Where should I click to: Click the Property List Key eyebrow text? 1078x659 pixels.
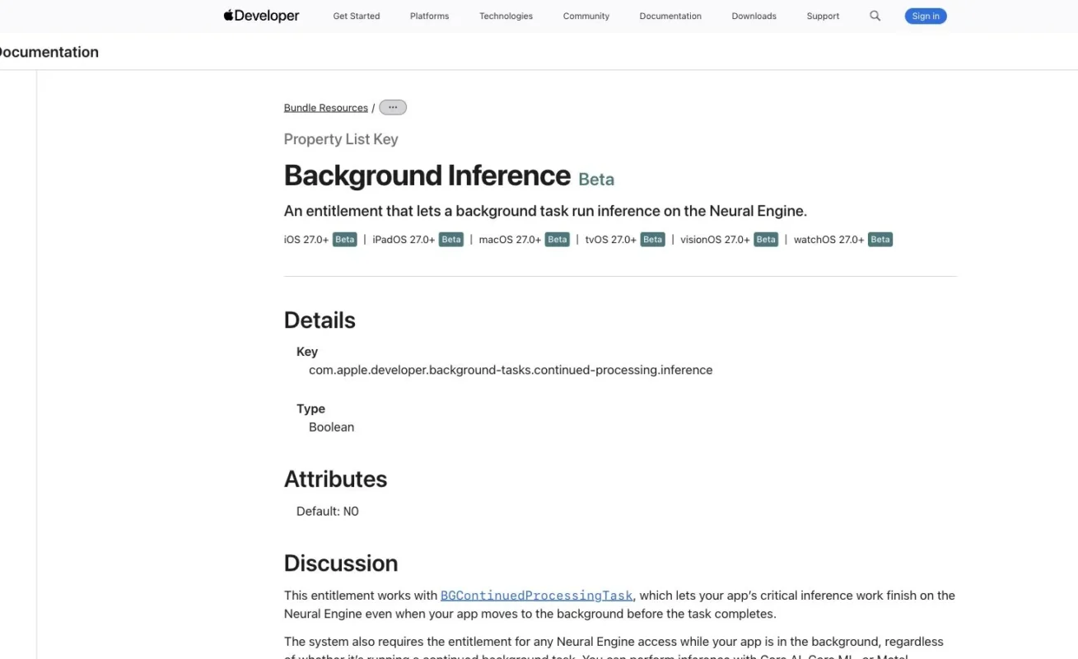[341, 139]
